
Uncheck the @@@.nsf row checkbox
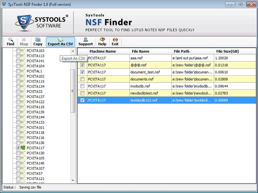click(82, 65)
